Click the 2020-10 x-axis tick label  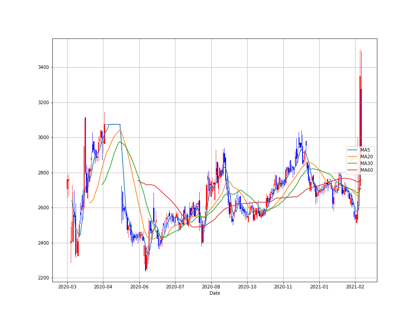click(x=247, y=287)
